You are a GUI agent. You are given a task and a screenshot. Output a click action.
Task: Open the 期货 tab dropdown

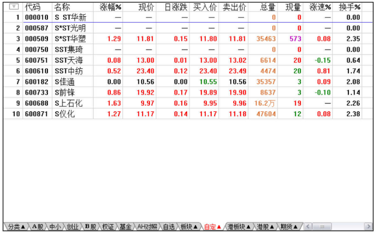point(289,226)
